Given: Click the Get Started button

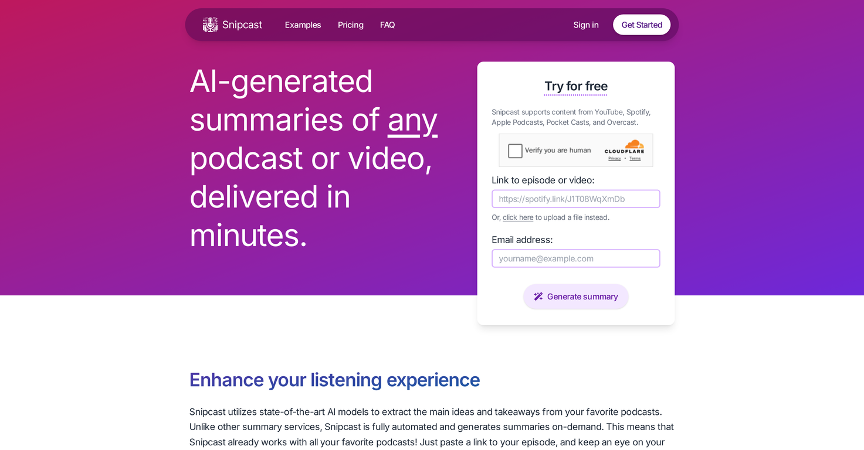Looking at the screenshot, I should coord(641,24).
